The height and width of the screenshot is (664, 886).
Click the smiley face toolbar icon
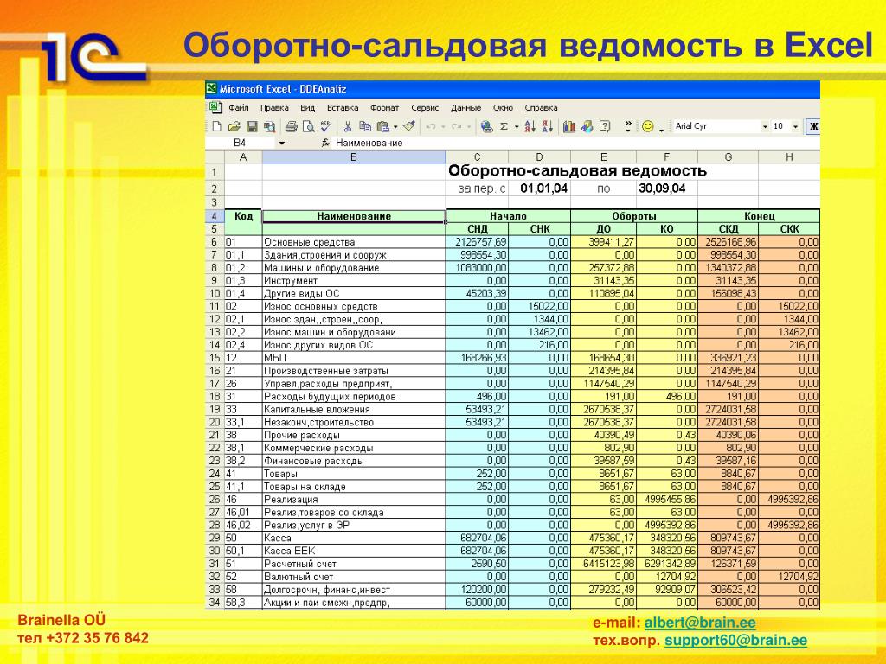pyautogui.click(x=647, y=126)
